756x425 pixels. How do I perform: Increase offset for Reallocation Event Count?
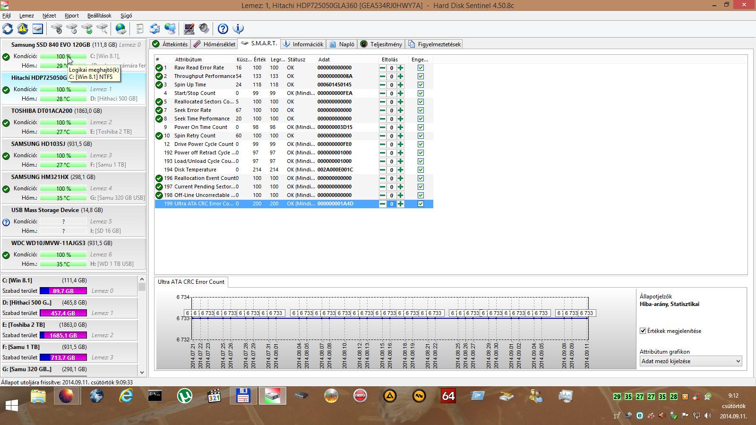[401, 178]
